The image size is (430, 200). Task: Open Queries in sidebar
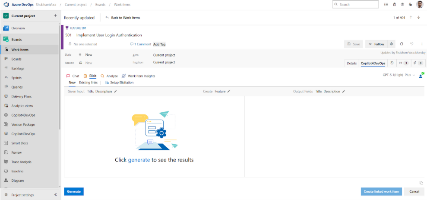click(30, 87)
